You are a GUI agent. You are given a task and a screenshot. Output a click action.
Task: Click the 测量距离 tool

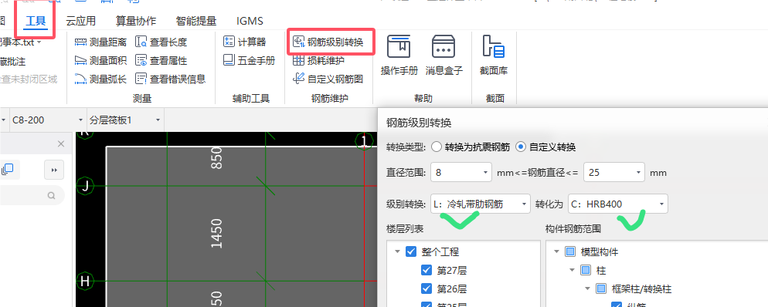tap(100, 42)
